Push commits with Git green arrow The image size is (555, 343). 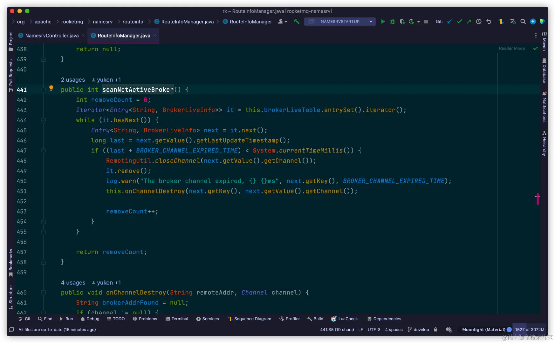(469, 22)
